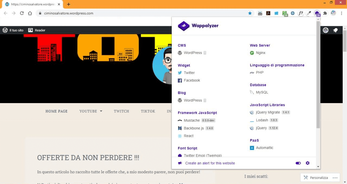The image size is (347, 184).
Task: Open the TWITCH navigation menu item
Action: pos(121,111)
